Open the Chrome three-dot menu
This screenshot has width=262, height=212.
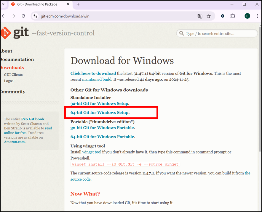click(x=257, y=16)
